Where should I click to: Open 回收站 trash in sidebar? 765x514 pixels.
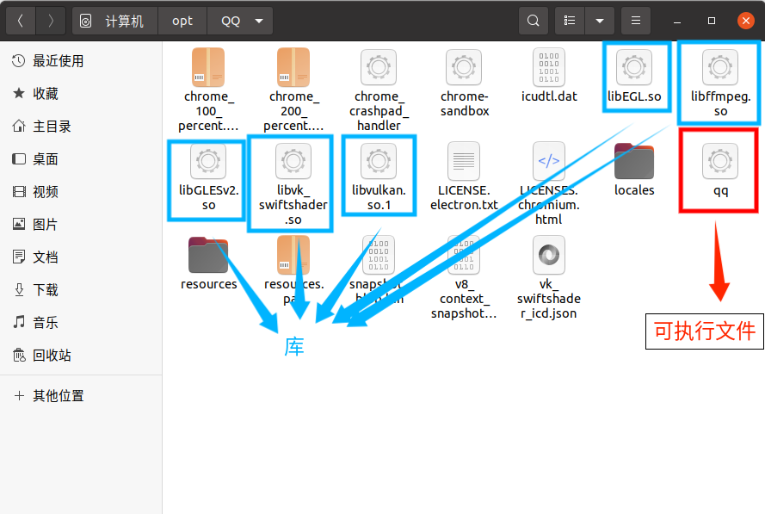(x=81, y=356)
